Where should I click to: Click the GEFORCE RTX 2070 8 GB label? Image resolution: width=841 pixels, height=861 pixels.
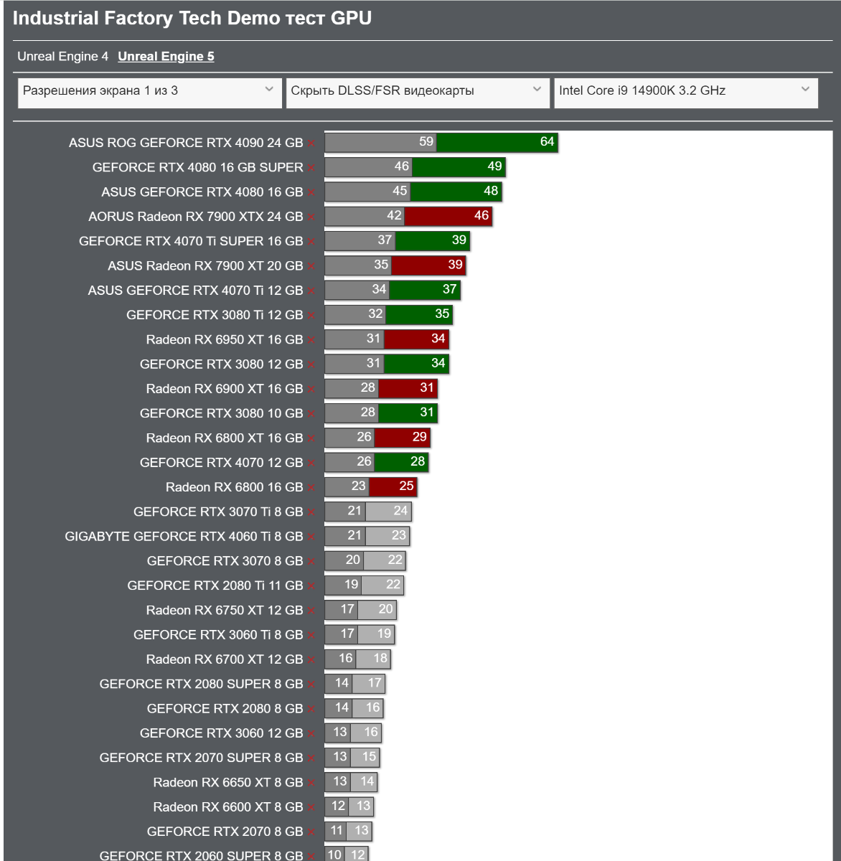[225, 832]
